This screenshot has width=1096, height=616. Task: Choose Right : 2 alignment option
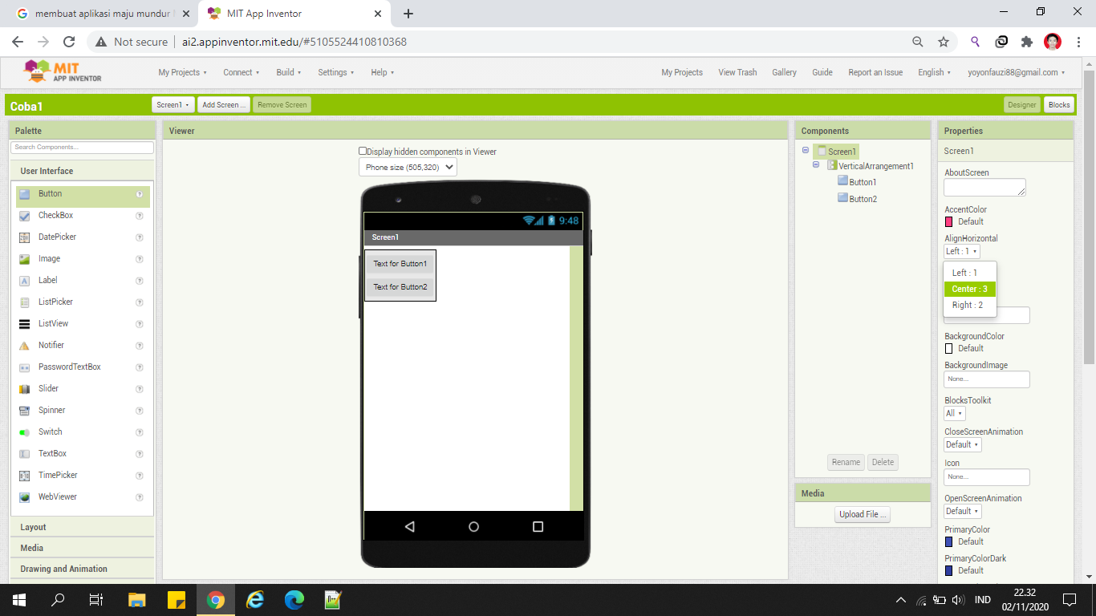[x=970, y=305]
